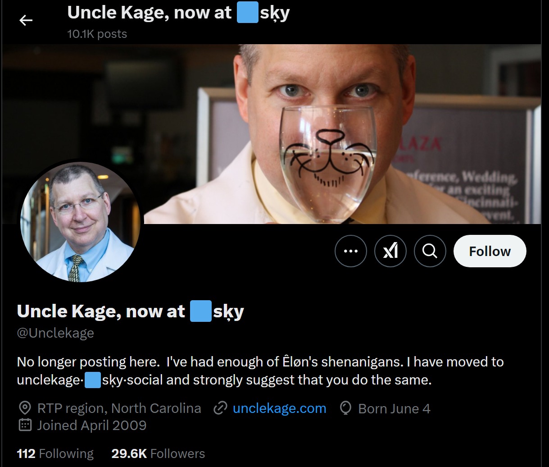Open the unclekage.com website link
Image resolution: width=549 pixels, height=467 pixels.
279,408
